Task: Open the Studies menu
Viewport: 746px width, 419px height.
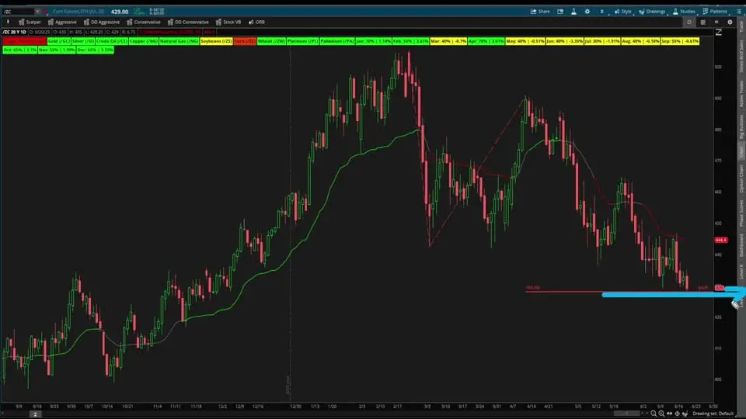Action: coord(684,12)
